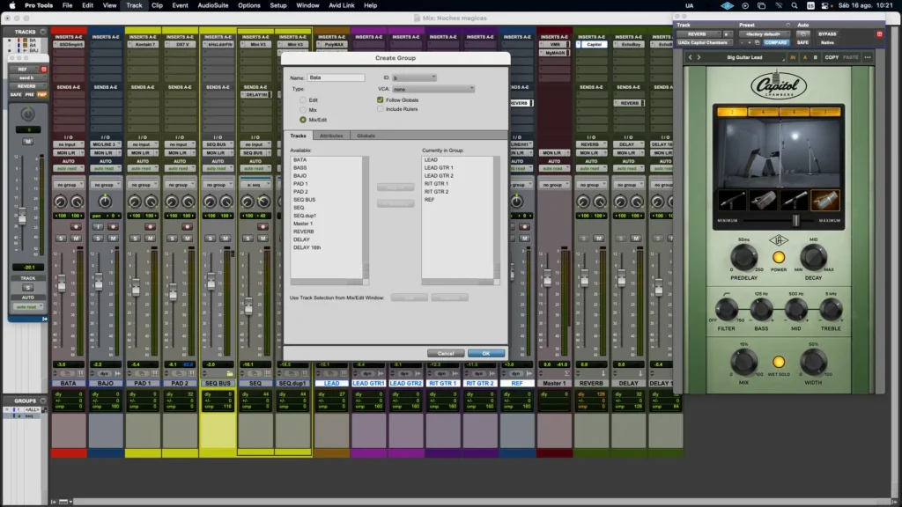Check the Include Rulers checkbox
The image size is (902, 507).
[381, 108]
